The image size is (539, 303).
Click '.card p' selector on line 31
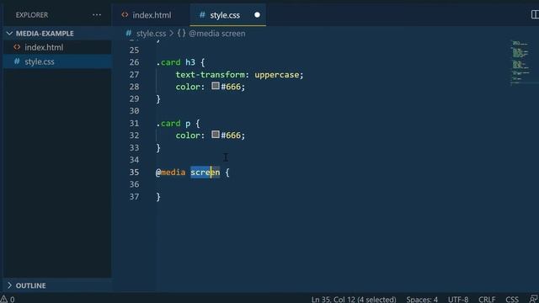(173, 124)
